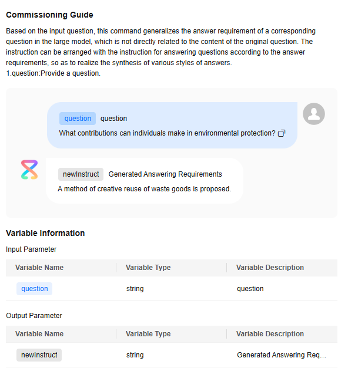Click the Commissioning Guide heading

[x=49, y=15]
